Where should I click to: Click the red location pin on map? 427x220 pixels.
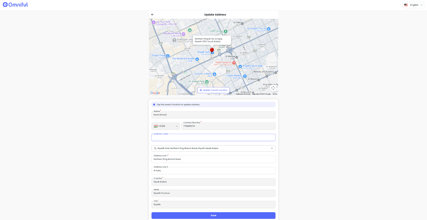point(212,50)
